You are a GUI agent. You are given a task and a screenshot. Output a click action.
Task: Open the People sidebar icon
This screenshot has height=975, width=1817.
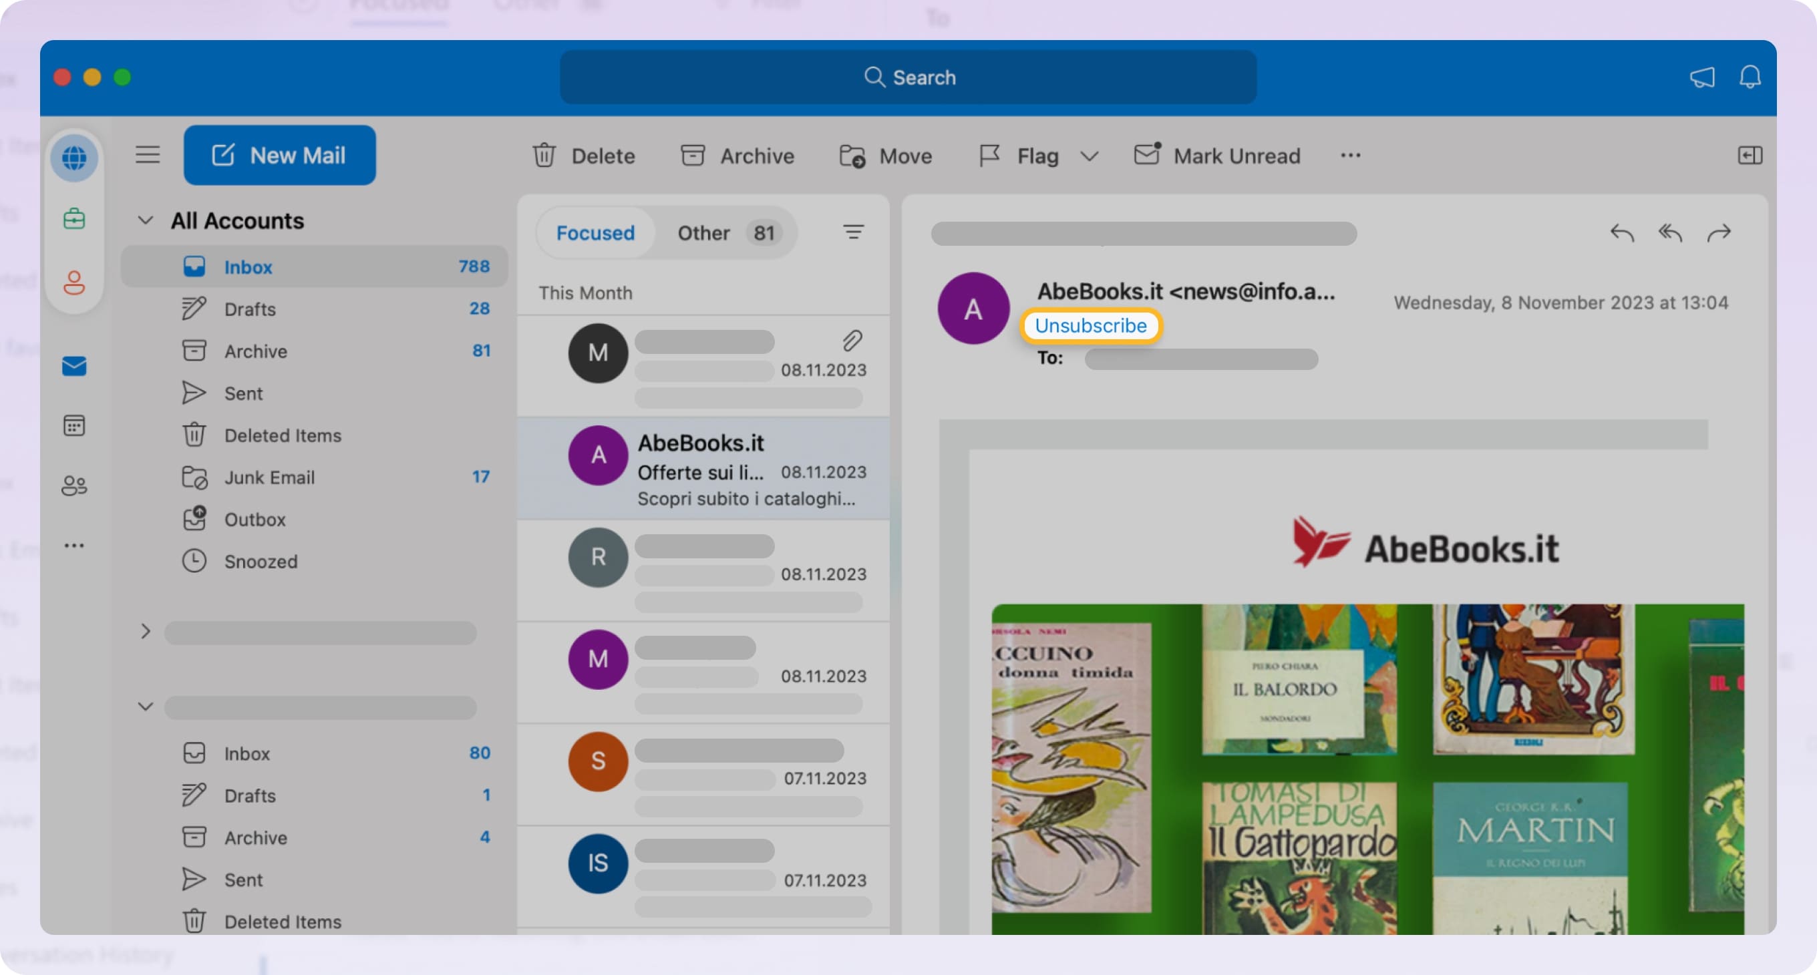pos(74,485)
